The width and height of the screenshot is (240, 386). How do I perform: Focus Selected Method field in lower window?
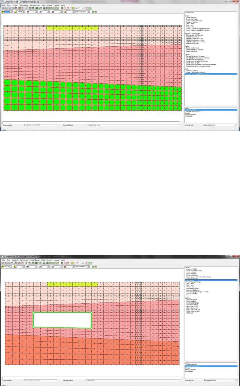[133, 380]
